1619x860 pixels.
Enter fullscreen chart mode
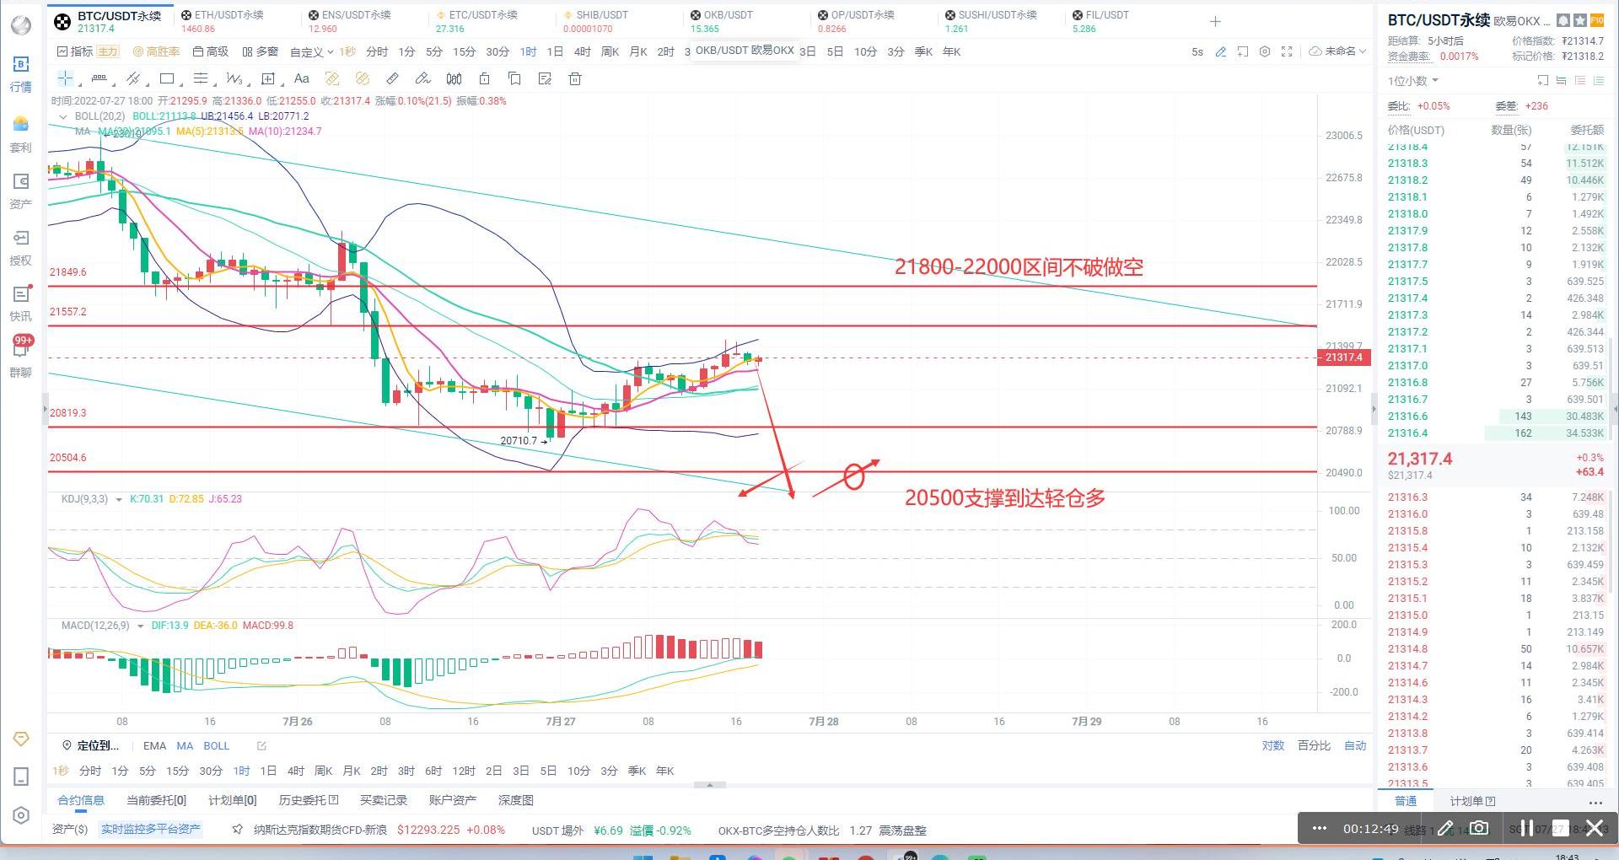click(1287, 52)
